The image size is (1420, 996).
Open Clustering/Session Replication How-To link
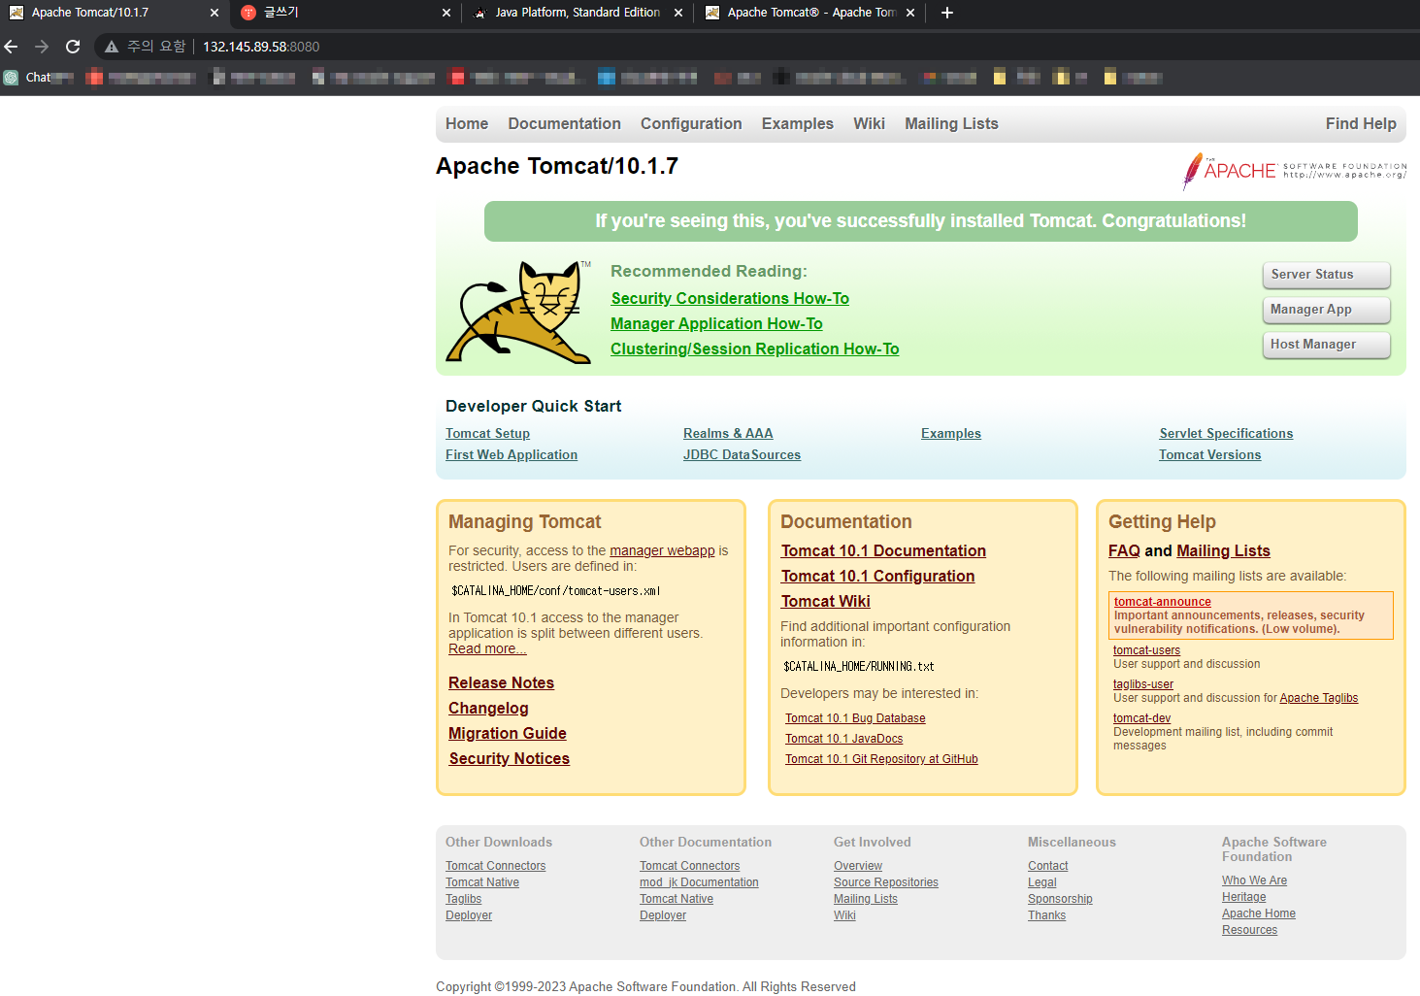755,349
